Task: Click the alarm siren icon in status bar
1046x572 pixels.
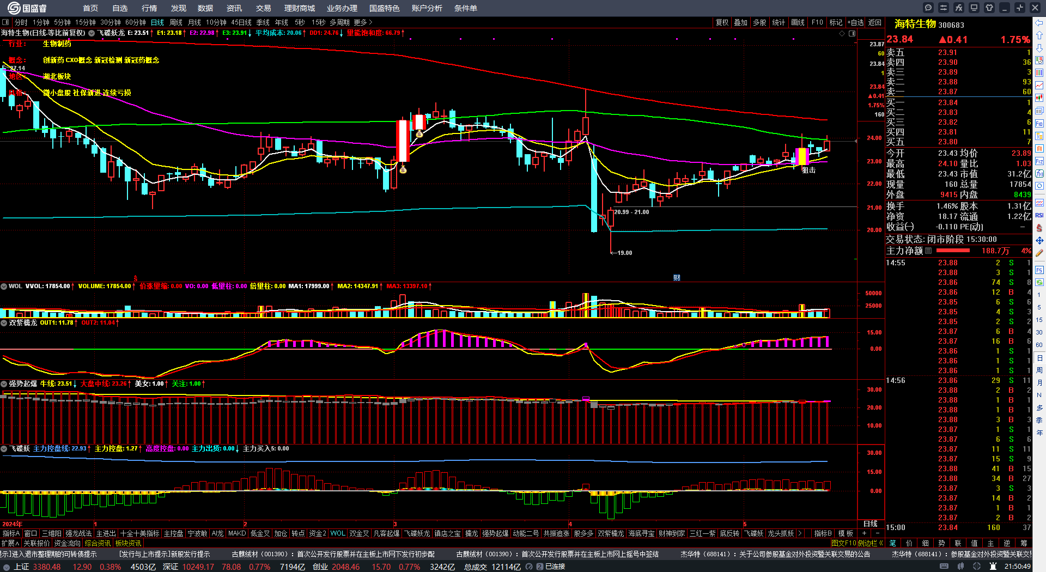Action: [993, 567]
